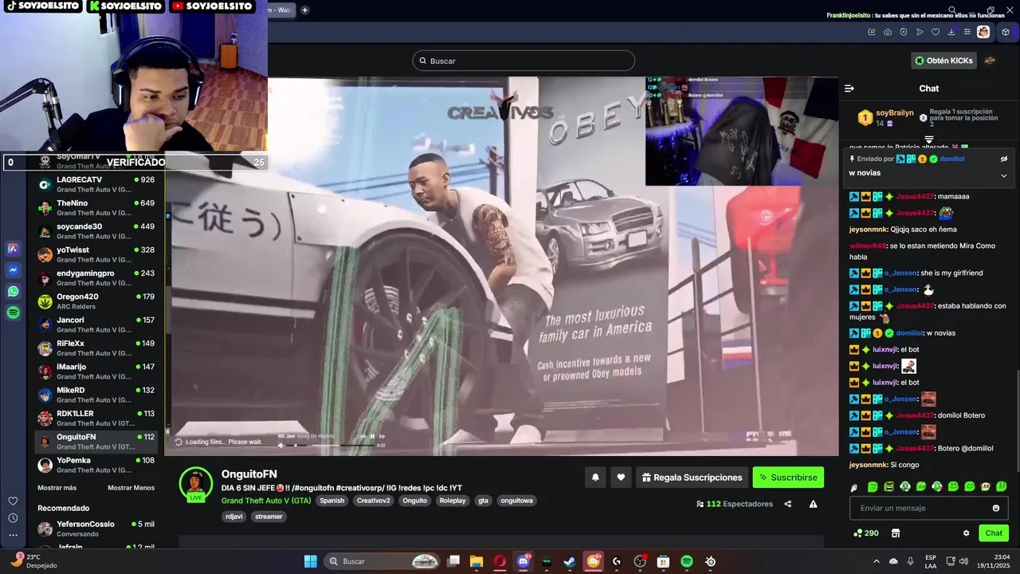Open Oregon420 channel in the sidebar
Image resolution: width=1020 pixels, height=574 pixels.
[96, 301]
